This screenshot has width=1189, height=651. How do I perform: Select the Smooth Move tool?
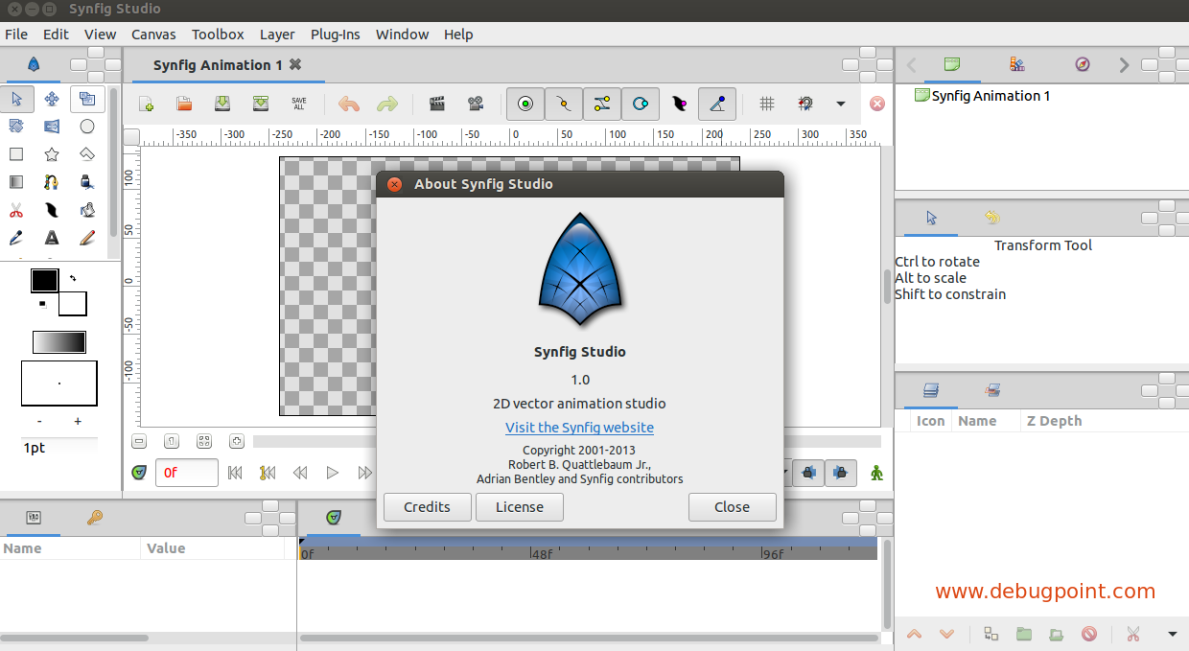52,98
